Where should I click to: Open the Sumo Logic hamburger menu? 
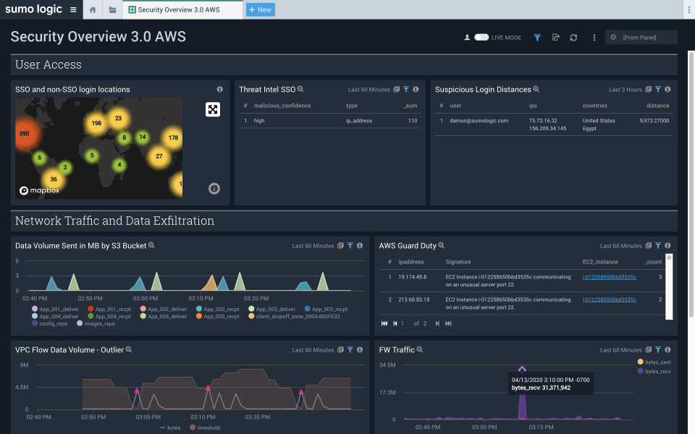73,10
